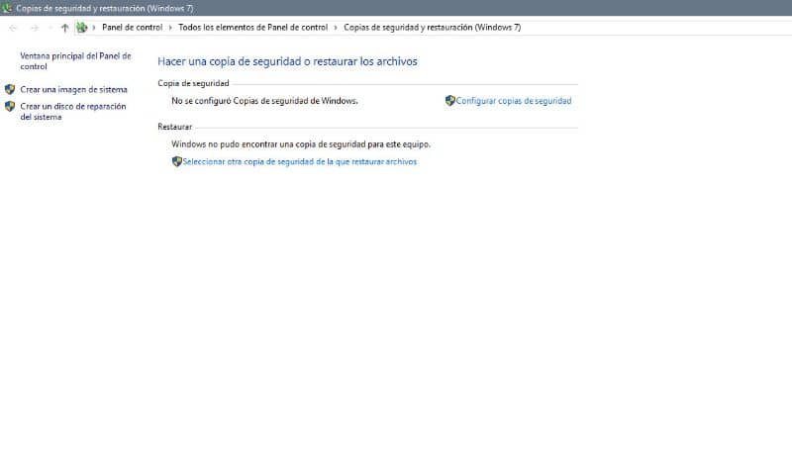The width and height of the screenshot is (792, 462).
Task: Navigate up one level with the up arrow
Action: click(64, 28)
